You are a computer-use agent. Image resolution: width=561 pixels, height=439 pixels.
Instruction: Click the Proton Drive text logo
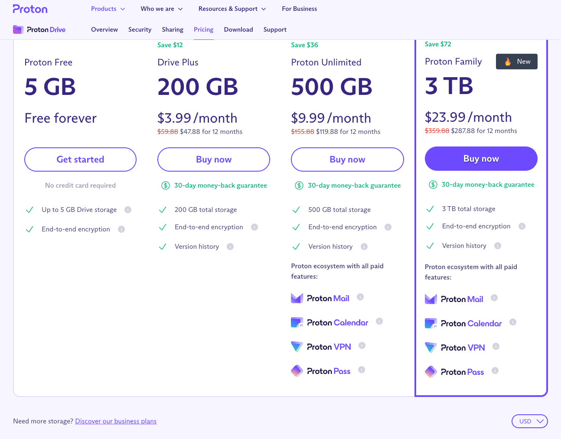[46, 29]
